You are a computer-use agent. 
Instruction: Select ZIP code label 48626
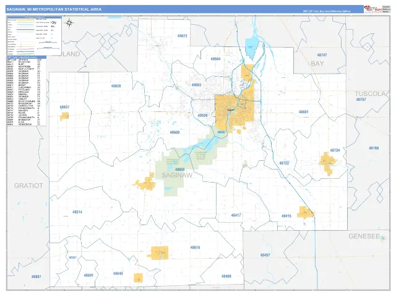116,86
